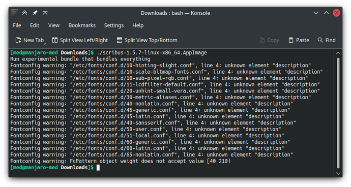Click the 49-sansserif.conf warning line
The height and width of the screenshot is (187, 351).
click(153, 123)
